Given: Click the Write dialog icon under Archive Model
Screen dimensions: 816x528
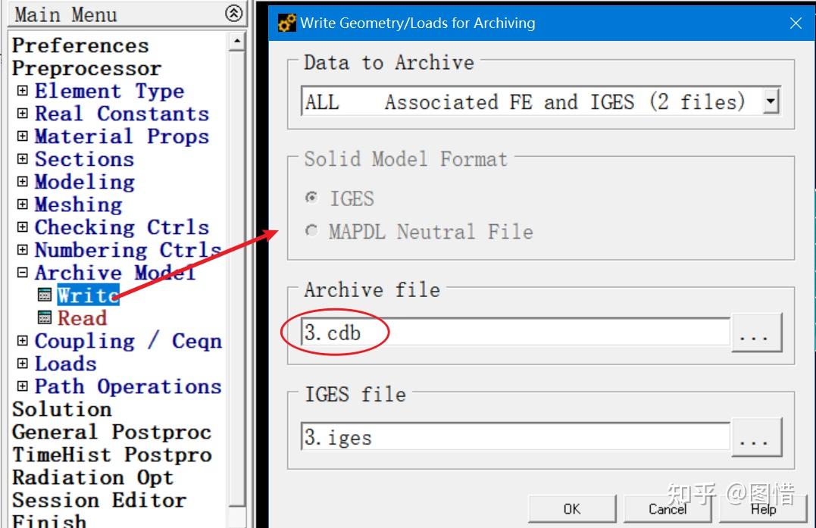Looking at the screenshot, I should 45,295.
